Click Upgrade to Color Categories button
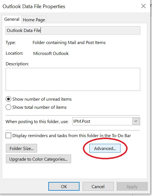Screen dimensions: 152x196 pyautogui.click(x=38, y=159)
